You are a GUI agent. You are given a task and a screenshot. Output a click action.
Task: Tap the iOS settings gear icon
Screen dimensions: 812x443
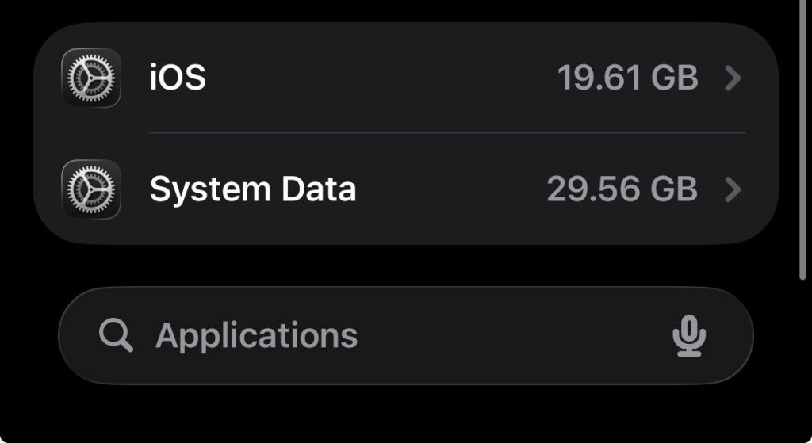(x=90, y=78)
